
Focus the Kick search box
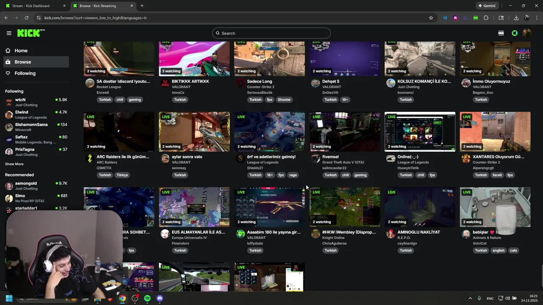(271, 33)
